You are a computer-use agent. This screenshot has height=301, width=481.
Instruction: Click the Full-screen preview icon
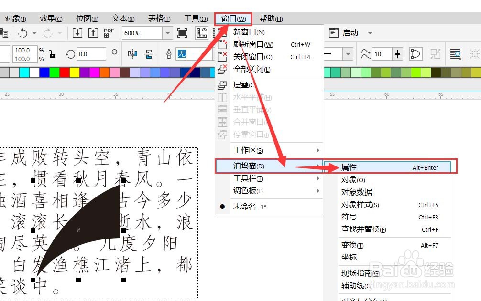pyautogui.click(x=182, y=33)
